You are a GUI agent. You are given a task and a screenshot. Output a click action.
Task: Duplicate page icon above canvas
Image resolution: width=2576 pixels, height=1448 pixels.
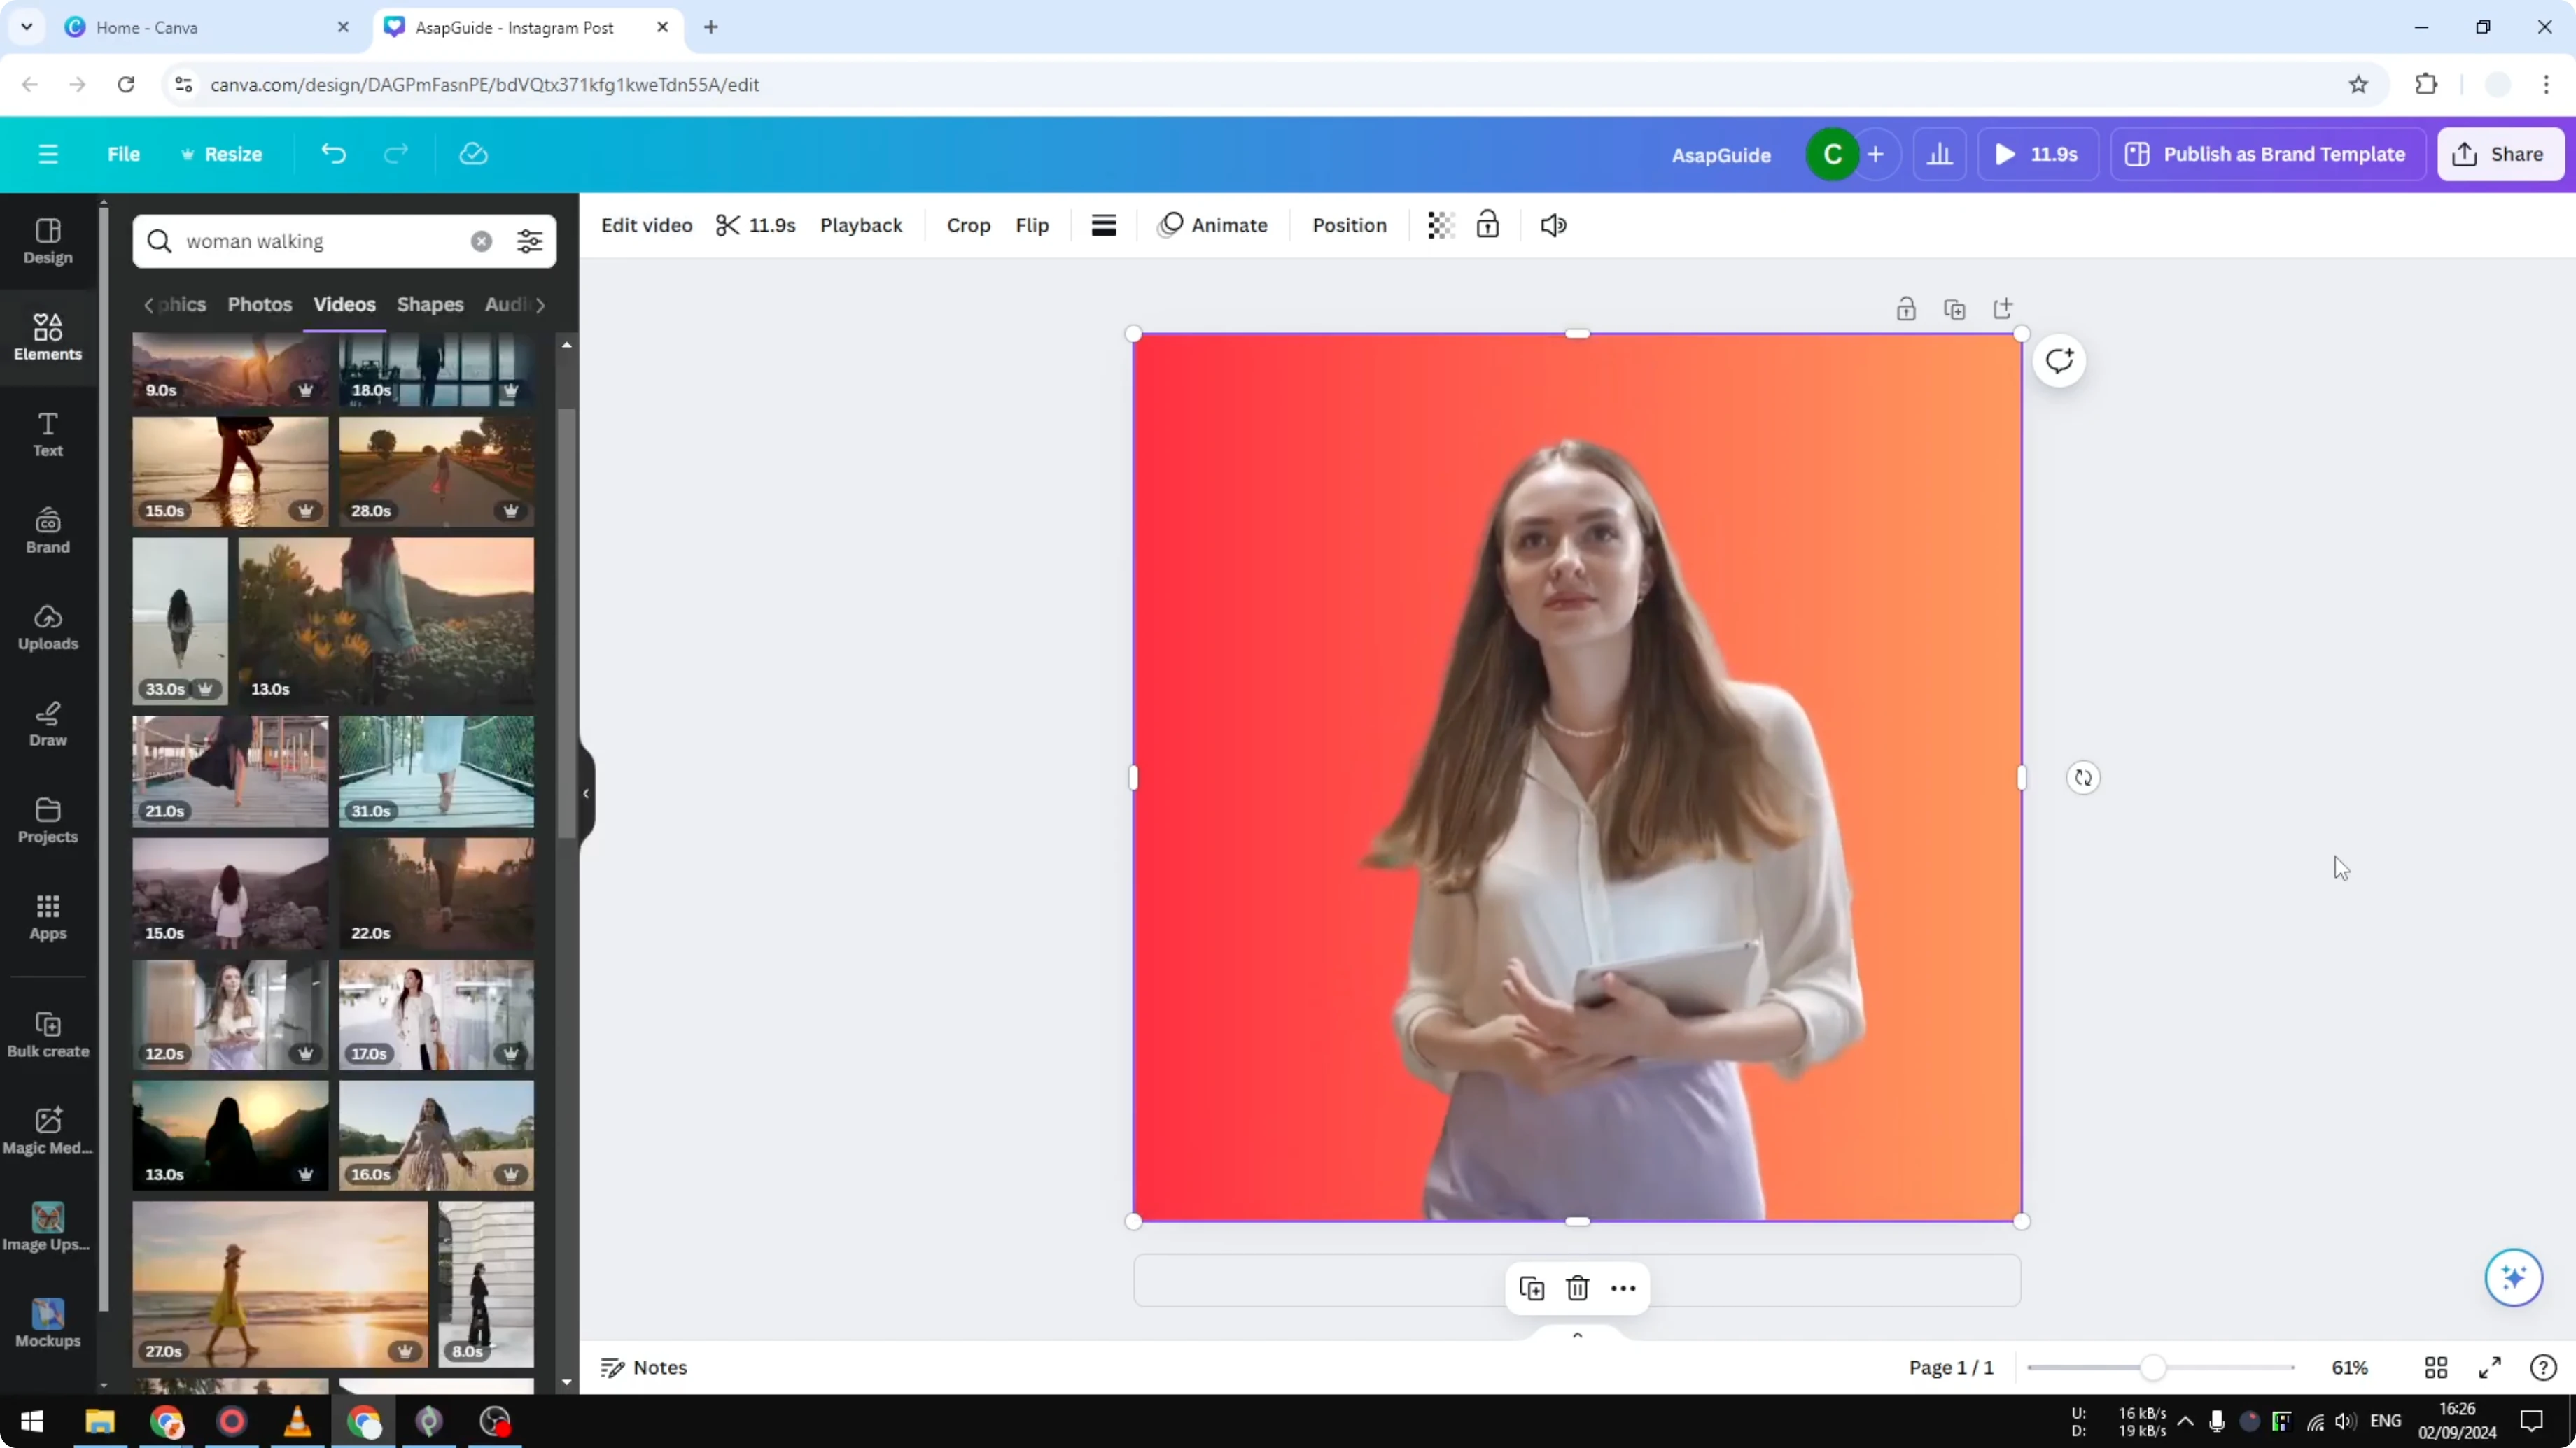[x=1954, y=308]
